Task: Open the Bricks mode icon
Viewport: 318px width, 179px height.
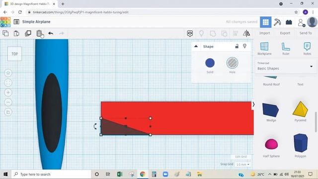Action: coord(289,22)
